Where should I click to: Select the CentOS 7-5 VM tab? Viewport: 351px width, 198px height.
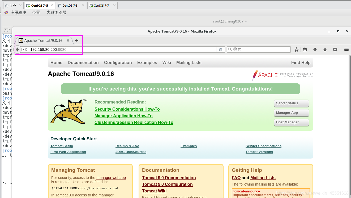click(40, 6)
